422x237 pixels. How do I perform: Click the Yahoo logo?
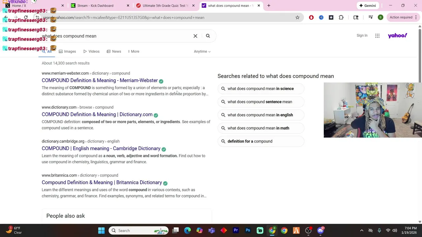pyautogui.click(x=397, y=36)
